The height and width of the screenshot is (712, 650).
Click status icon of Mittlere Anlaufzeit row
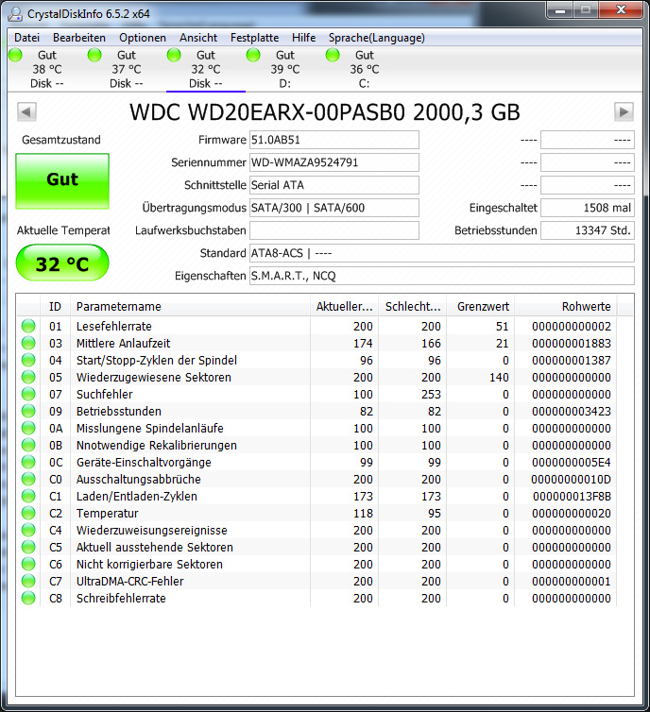[x=28, y=343]
